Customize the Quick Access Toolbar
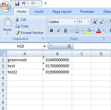 pyautogui.click(x=45, y=4)
